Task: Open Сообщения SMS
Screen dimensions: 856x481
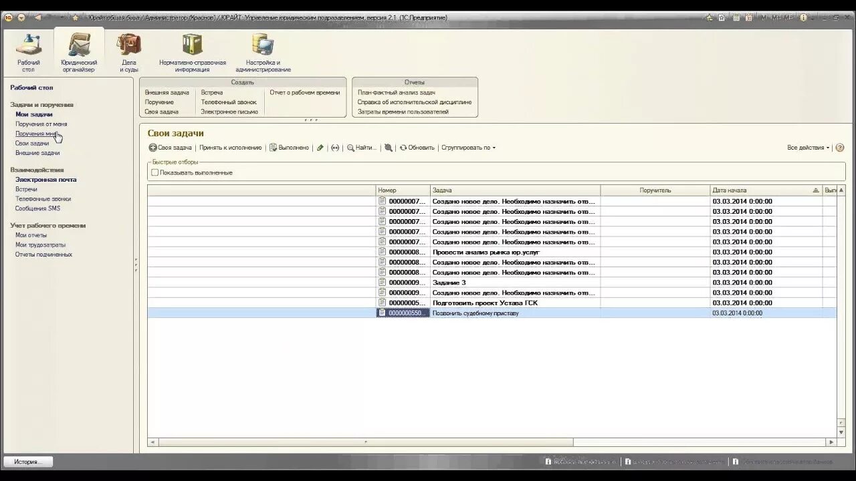Action: (x=37, y=208)
